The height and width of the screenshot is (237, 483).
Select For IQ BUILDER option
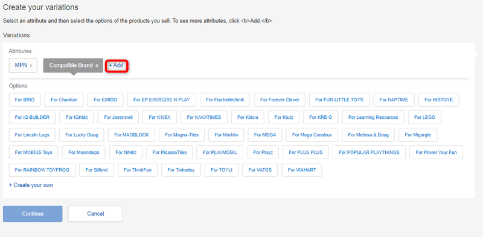click(32, 117)
